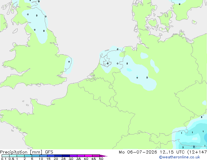The width and height of the screenshot is (207, 160).
Task: Click the 10–15 mm blue legend swatch
Action: pos(43,156)
